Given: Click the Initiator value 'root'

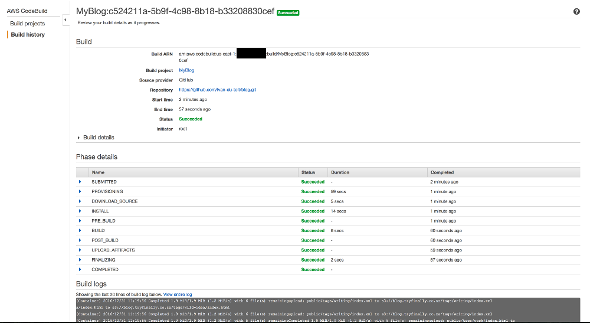Looking at the screenshot, I should (183, 129).
